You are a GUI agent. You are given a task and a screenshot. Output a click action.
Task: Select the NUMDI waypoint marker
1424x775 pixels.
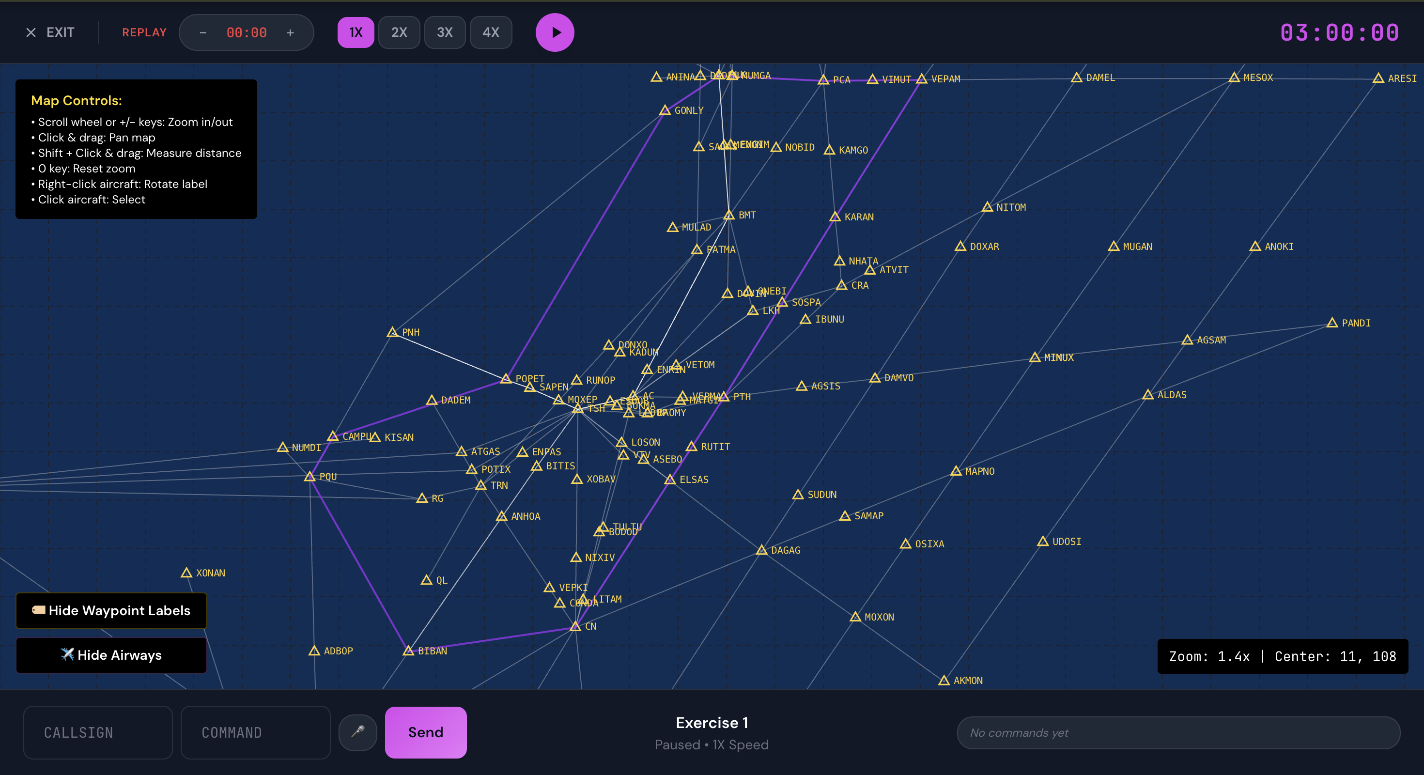coord(282,447)
